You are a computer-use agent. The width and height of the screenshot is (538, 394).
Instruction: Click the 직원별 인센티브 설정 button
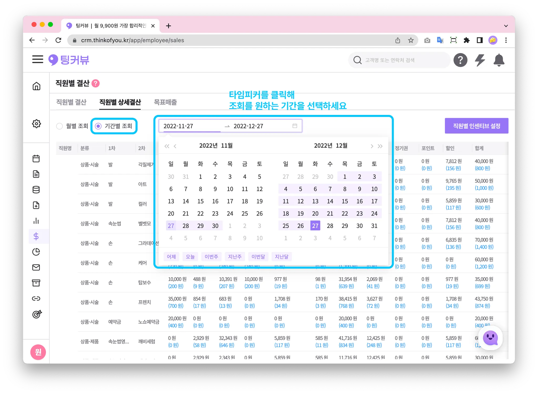coord(476,126)
